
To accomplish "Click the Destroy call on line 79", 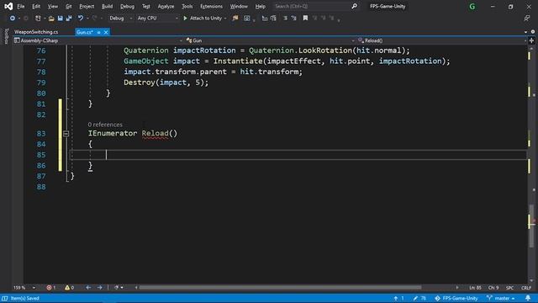I will coord(140,82).
